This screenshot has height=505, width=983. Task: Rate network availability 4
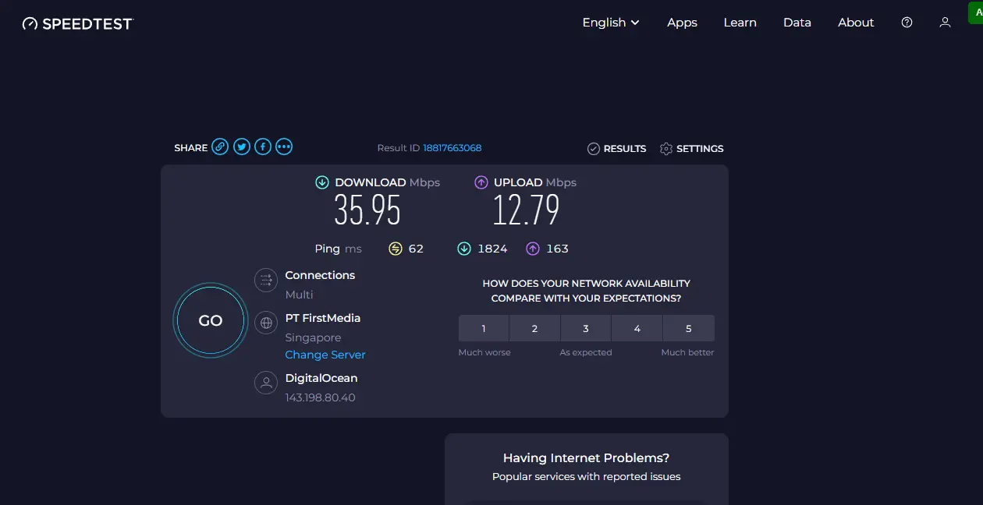[637, 328]
